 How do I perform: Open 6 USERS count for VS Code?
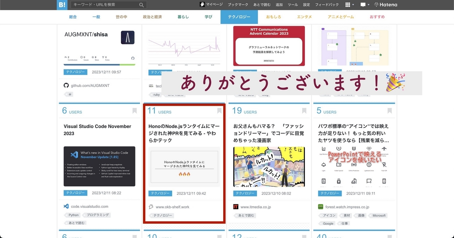click(x=72, y=111)
